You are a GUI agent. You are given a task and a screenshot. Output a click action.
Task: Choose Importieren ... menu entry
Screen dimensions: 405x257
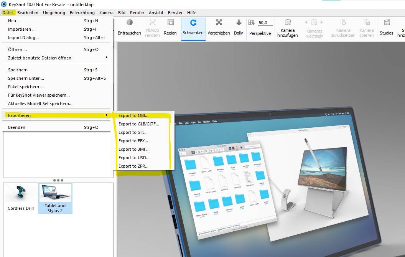(56, 29)
